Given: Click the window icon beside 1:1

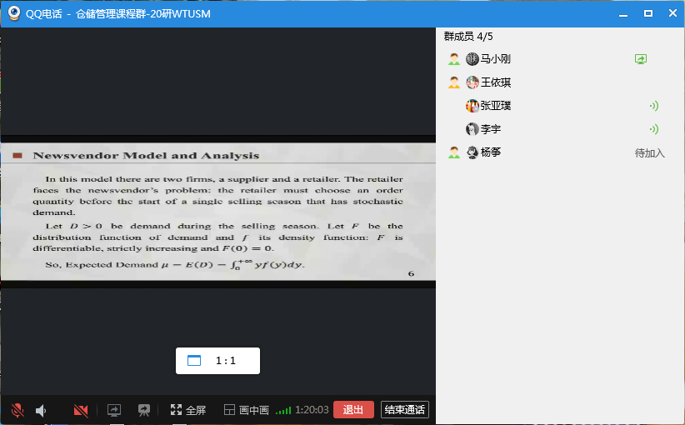Looking at the screenshot, I should tap(194, 361).
